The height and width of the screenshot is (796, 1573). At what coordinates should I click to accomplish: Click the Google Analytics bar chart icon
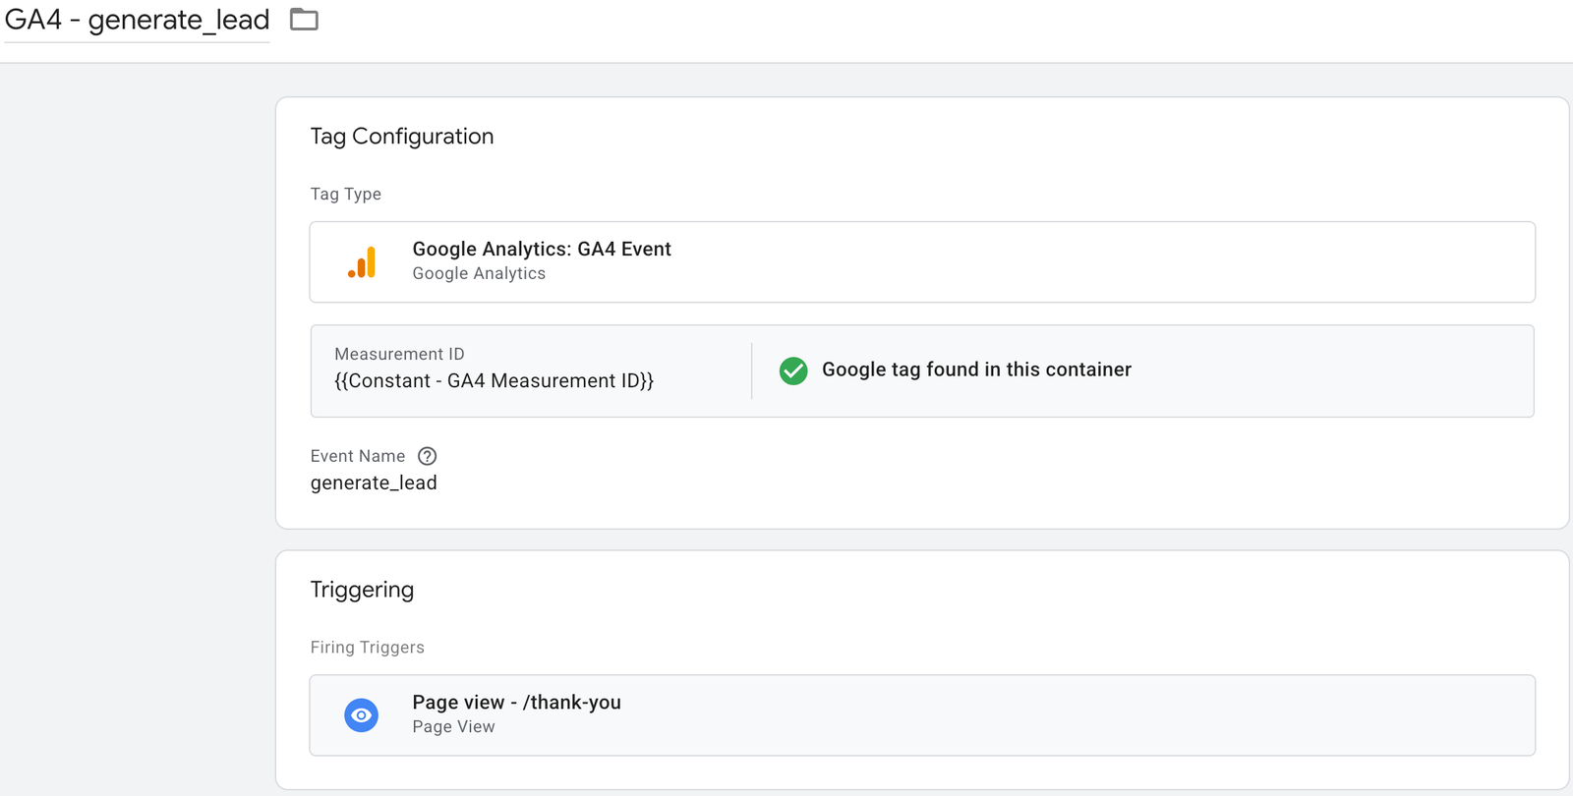point(362,262)
